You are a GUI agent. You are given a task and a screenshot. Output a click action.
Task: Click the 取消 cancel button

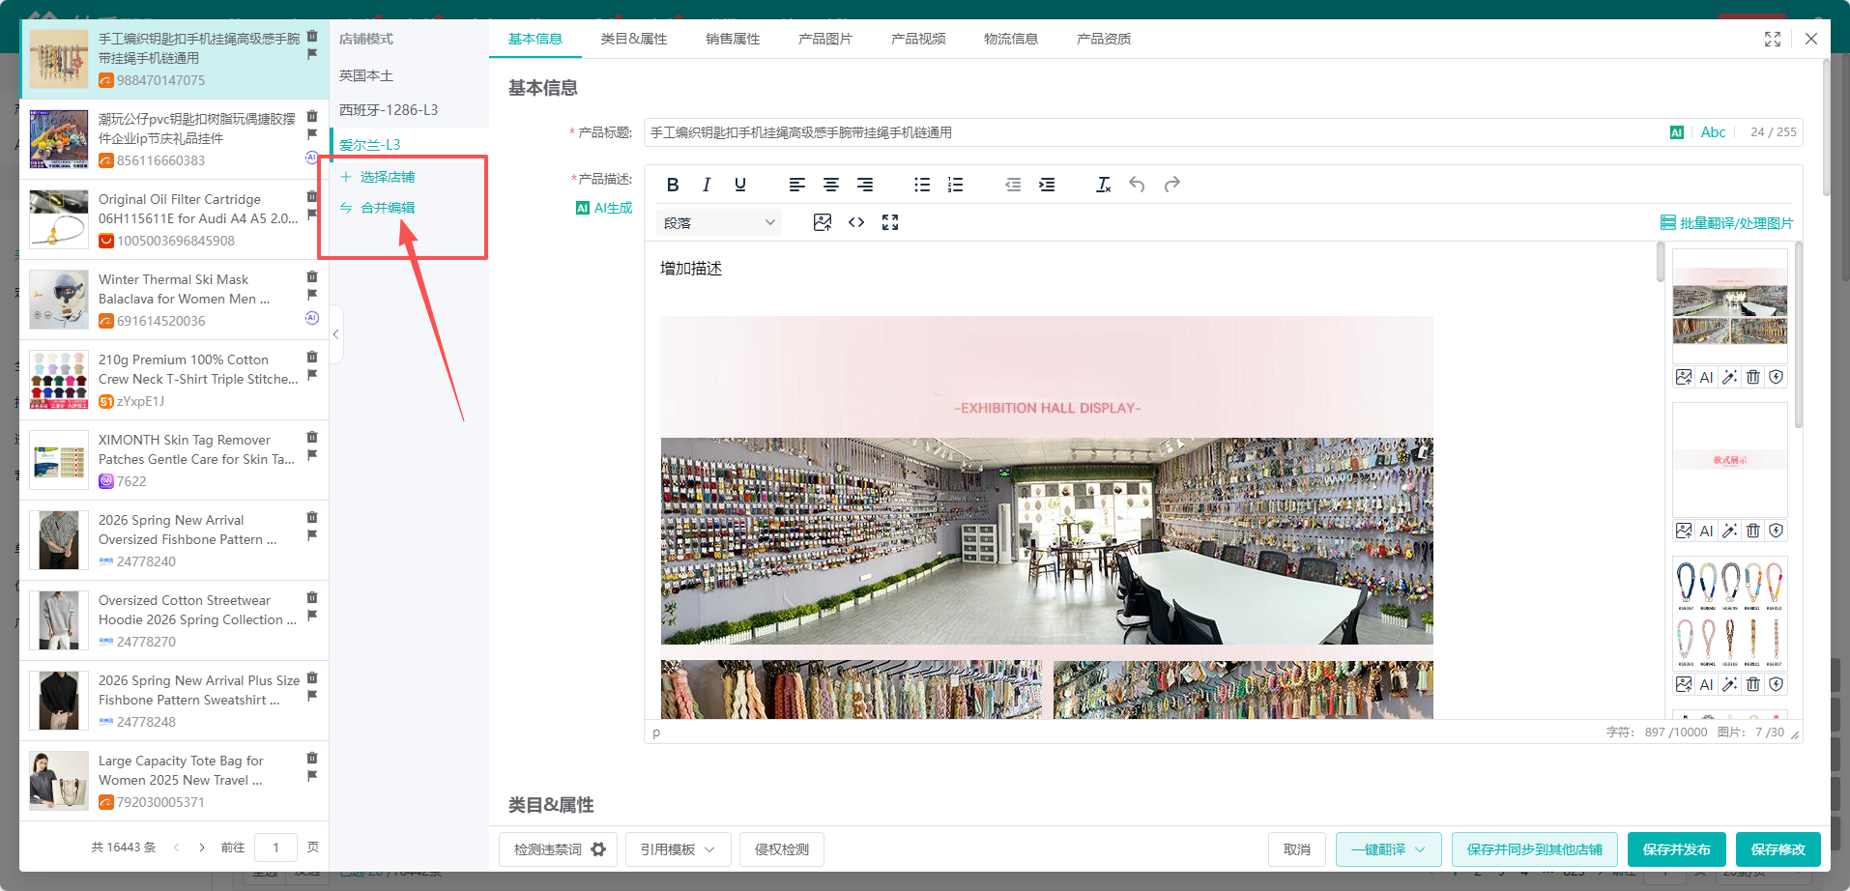click(1297, 849)
